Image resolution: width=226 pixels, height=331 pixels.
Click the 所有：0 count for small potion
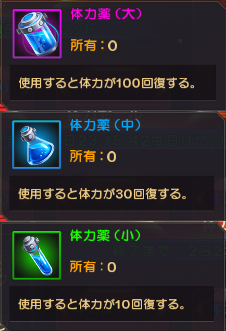[93, 267]
